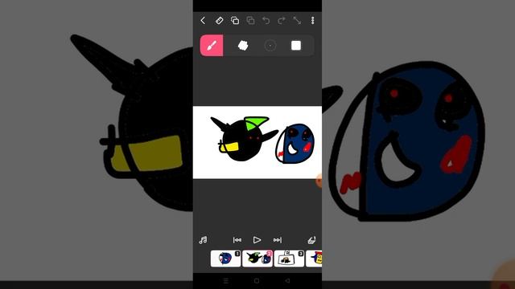Viewport: 515px width, 289px height.
Task: Open the layers panel icon
Action: [311, 240]
